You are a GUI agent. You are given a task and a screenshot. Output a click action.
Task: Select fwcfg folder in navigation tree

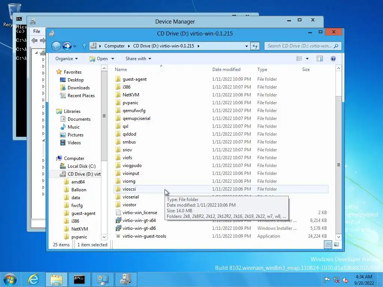pyautogui.click(x=77, y=206)
